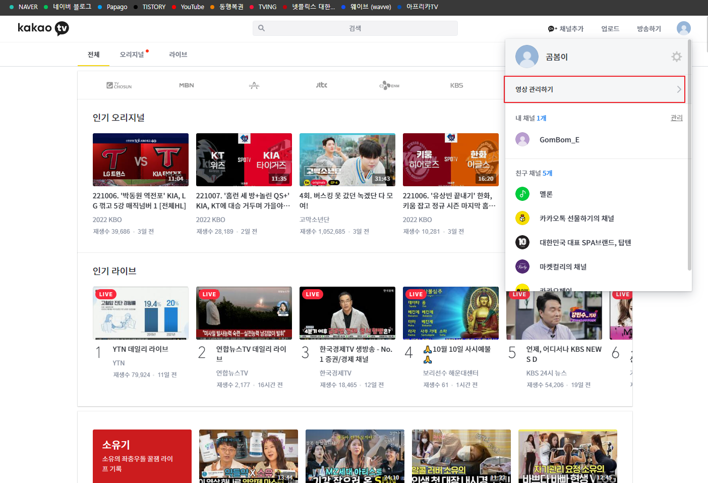
Task: Select CJ ENM broadcaster logo
Action: (x=389, y=85)
